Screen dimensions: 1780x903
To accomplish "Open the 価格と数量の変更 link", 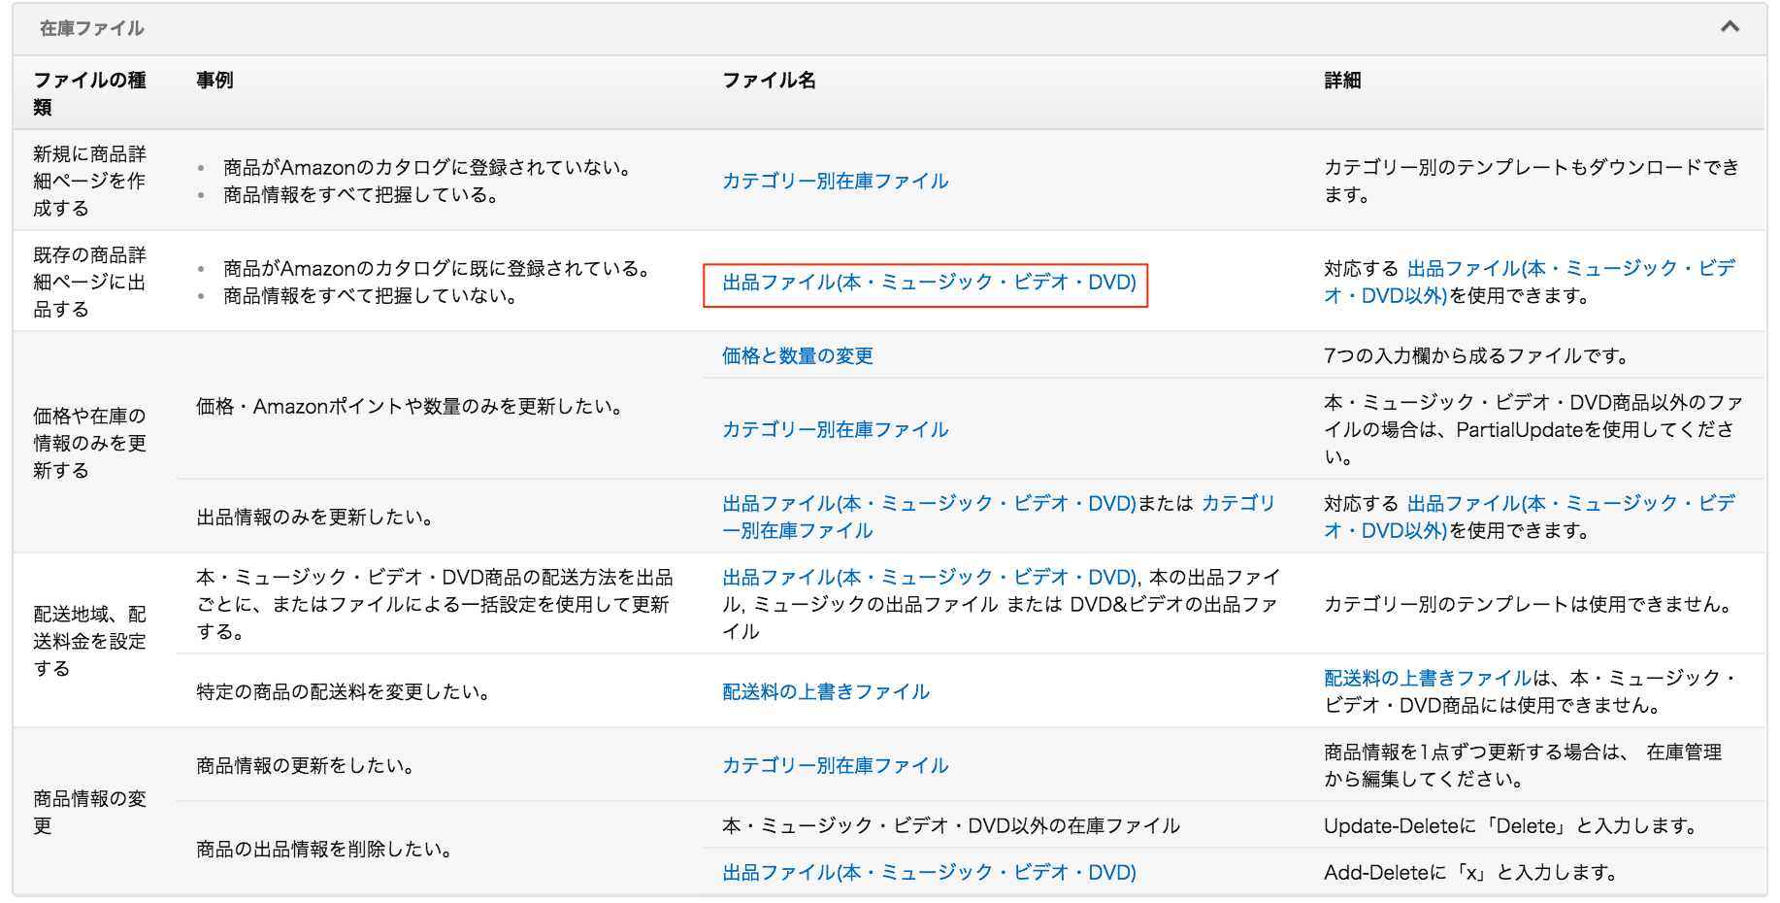I will pos(797,356).
